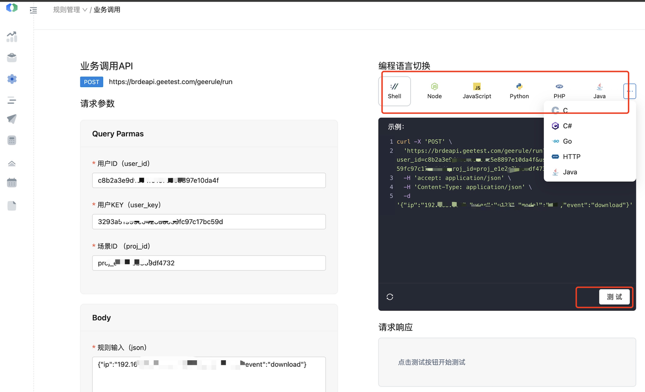Click the 业务调用 breadcrumb item
Screen dimensions: 645x392
tap(107, 10)
